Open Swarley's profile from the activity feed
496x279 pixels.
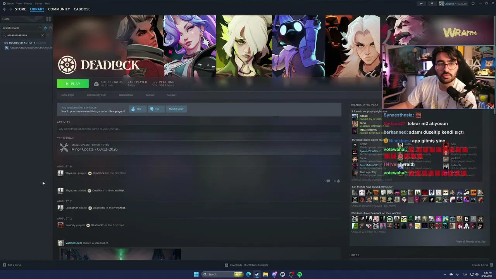coord(70,225)
